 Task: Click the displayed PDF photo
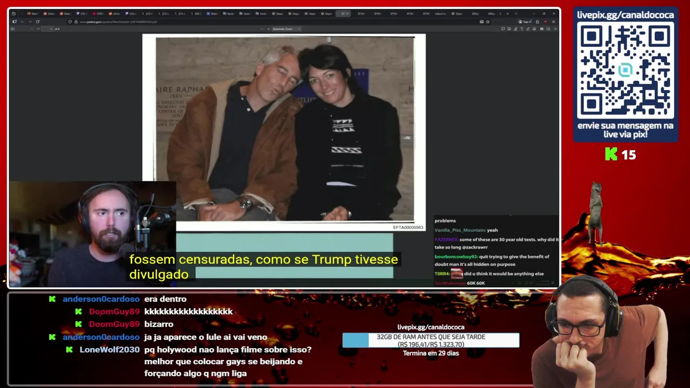(x=285, y=129)
